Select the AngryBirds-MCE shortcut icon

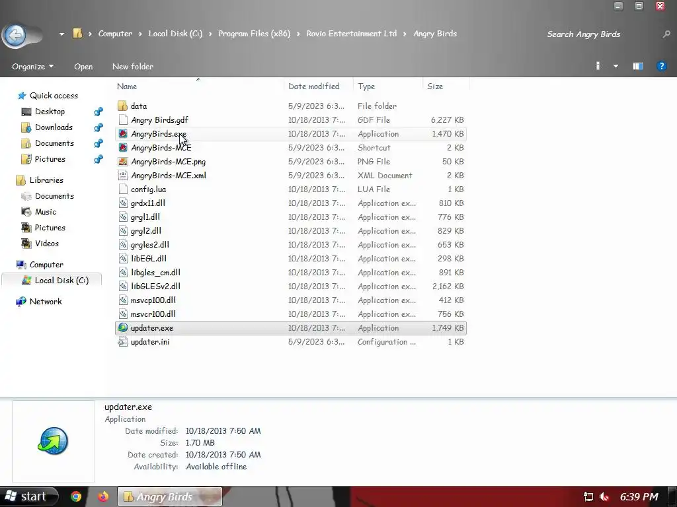[x=123, y=147]
